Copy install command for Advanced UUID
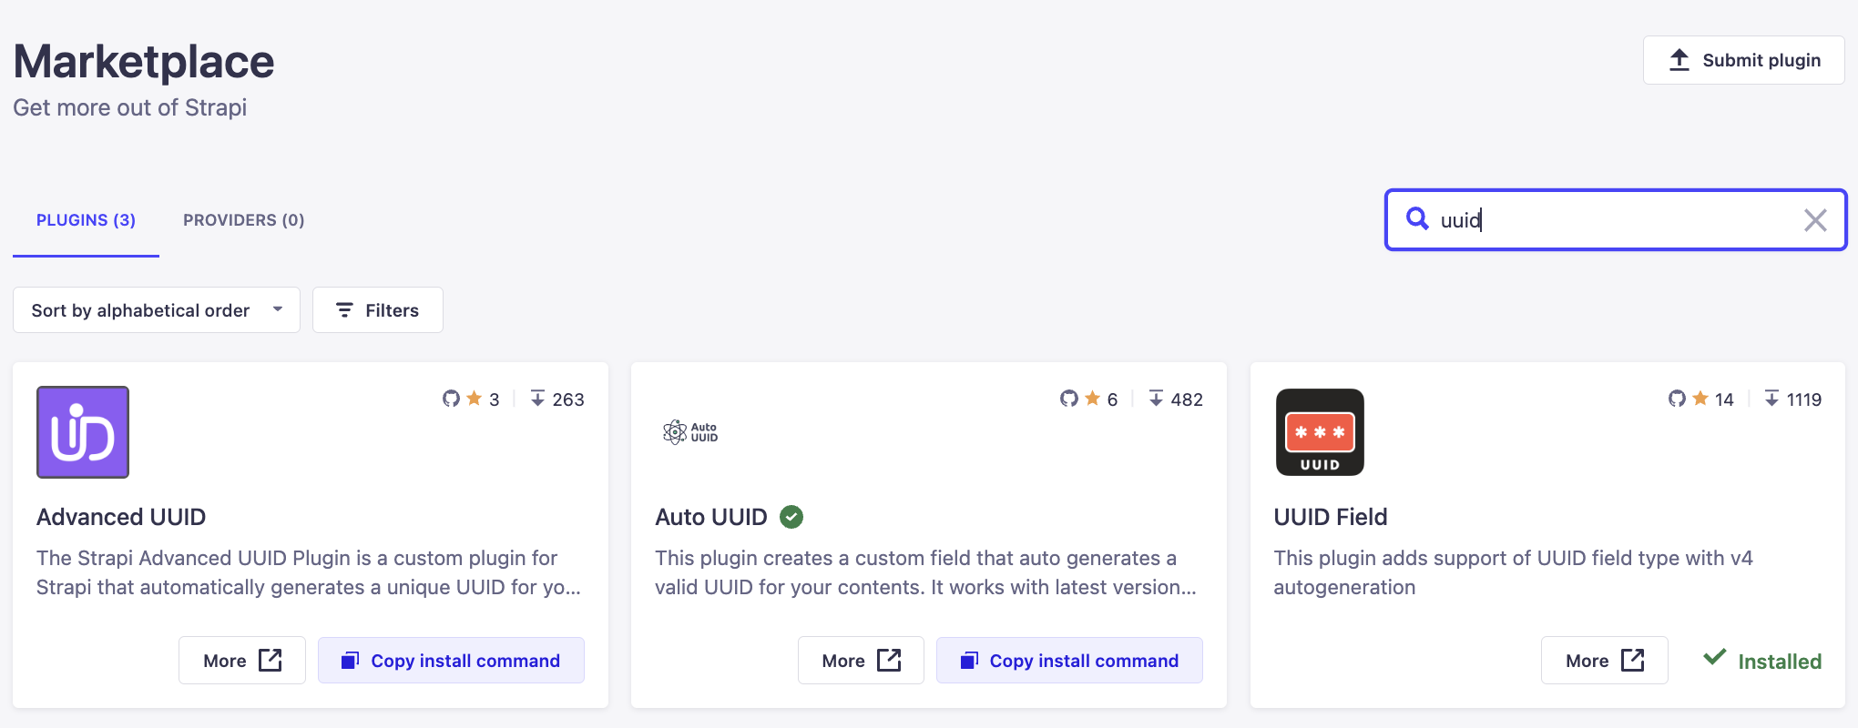This screenshot has width=1858, height=728. (x=451, y=661)
